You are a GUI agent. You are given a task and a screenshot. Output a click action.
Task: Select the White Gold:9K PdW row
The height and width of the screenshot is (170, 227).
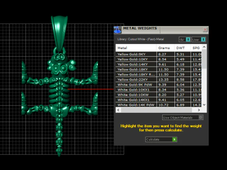[x=158, y=85]
